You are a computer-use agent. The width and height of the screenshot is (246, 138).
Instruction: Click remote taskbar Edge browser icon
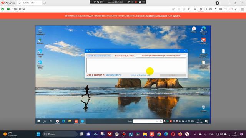tap(64, 121)
